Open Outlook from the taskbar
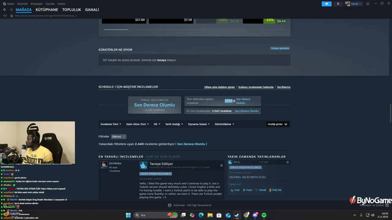 [x=228, y=215]
